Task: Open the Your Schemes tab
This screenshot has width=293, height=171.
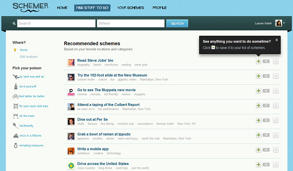Action: tap(130, 8)
